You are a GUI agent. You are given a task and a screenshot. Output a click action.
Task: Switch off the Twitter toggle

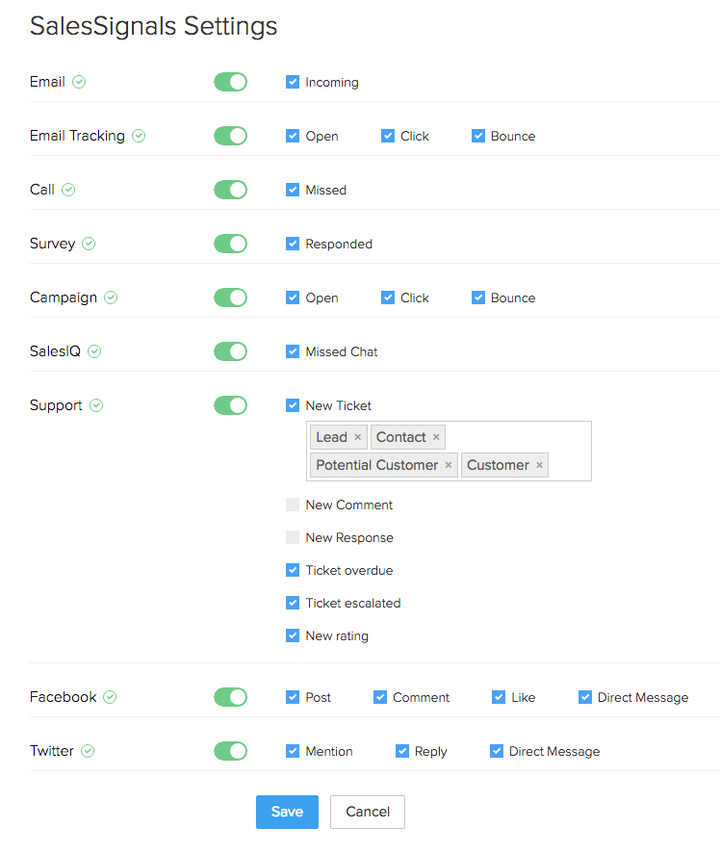(x=230, y=751)
